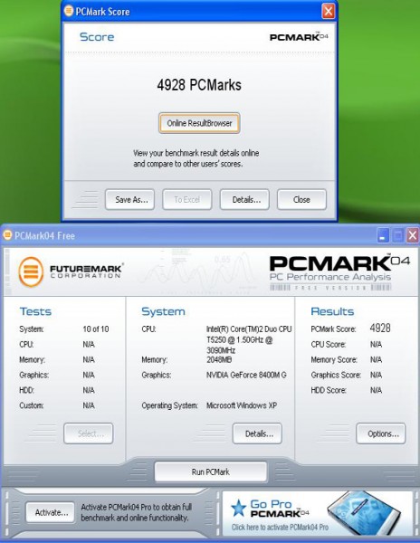Click the To Excel button
This screenshot has height=543, width=420.
click(x=187, y=199)
